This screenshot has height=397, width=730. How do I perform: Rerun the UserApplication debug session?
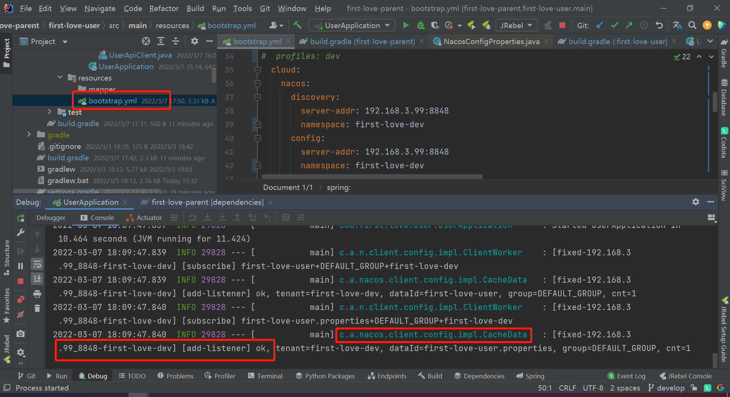(21, 217)
